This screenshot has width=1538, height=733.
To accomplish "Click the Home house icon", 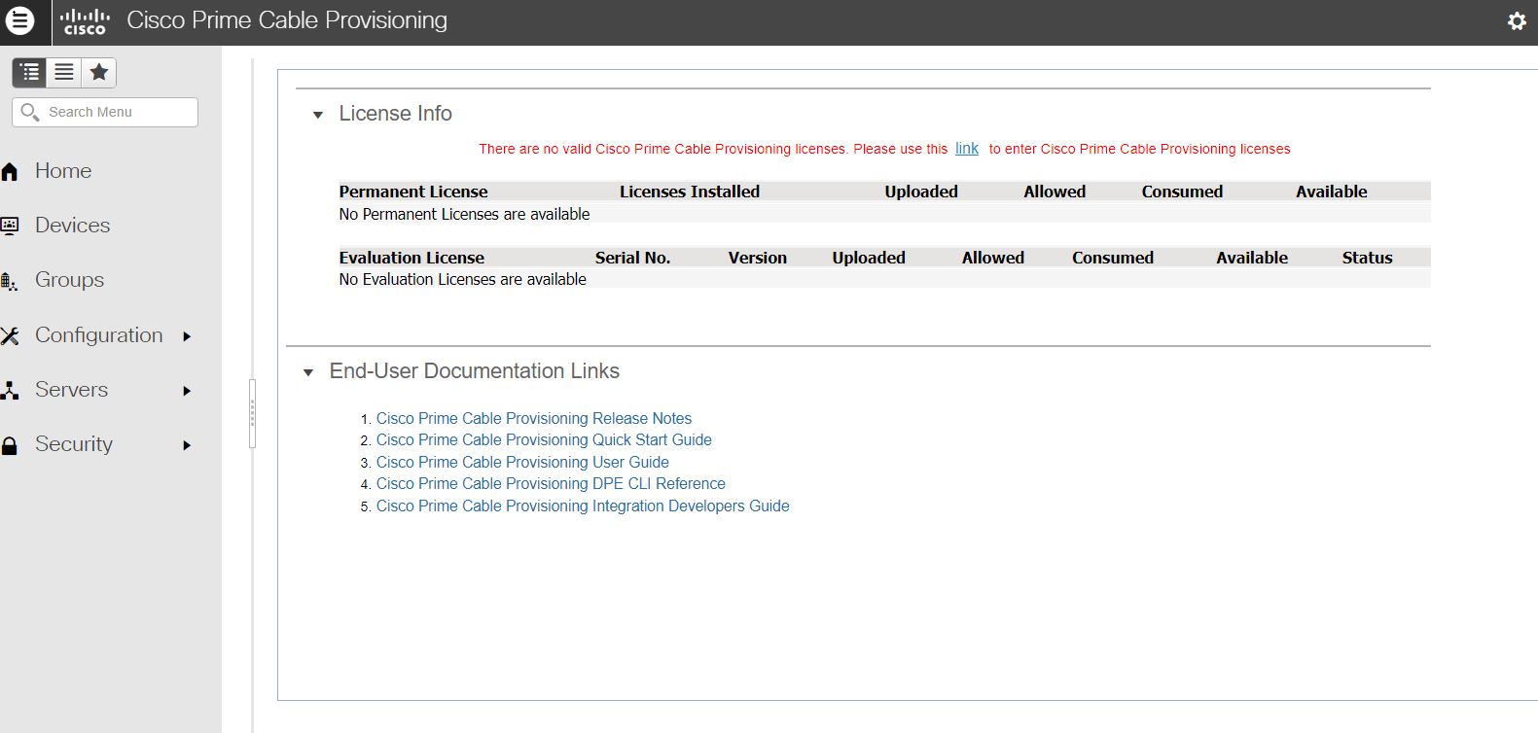I will click(x=10, y=172).
